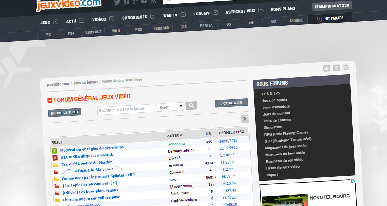The image size is (387, 206).
Task: Select the PS4 platform tab
Action: (x=71, y=33)
